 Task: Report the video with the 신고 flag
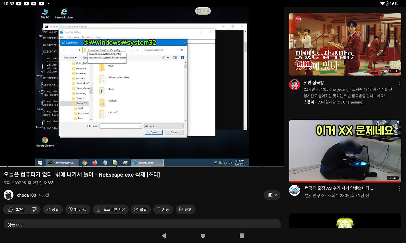(185, 210)
